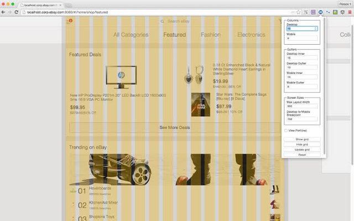
Task: Focus the Mobile columns field
Action: (302, 39)
